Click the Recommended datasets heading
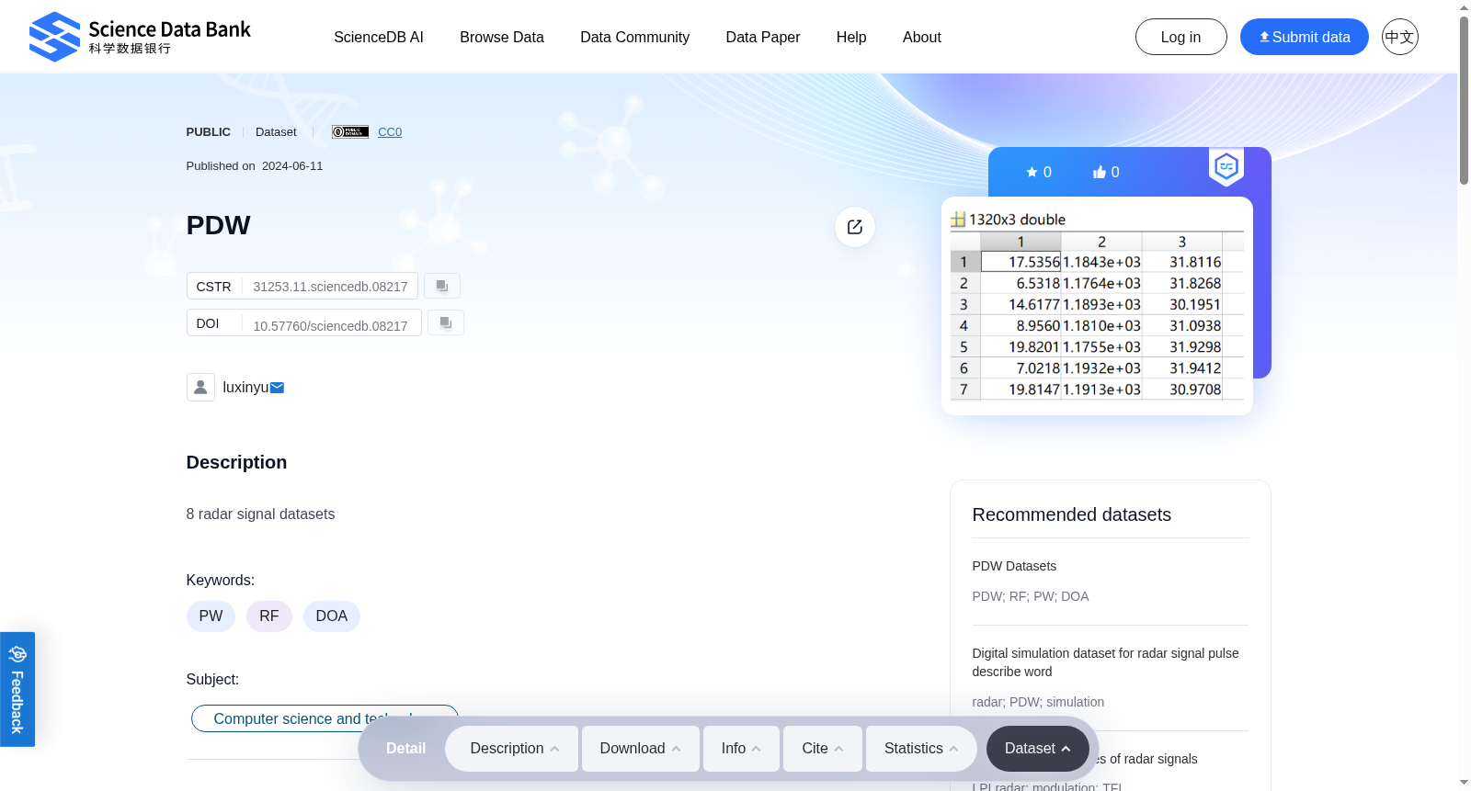This screenshot has width=1471, height=791. [1072, 514]
